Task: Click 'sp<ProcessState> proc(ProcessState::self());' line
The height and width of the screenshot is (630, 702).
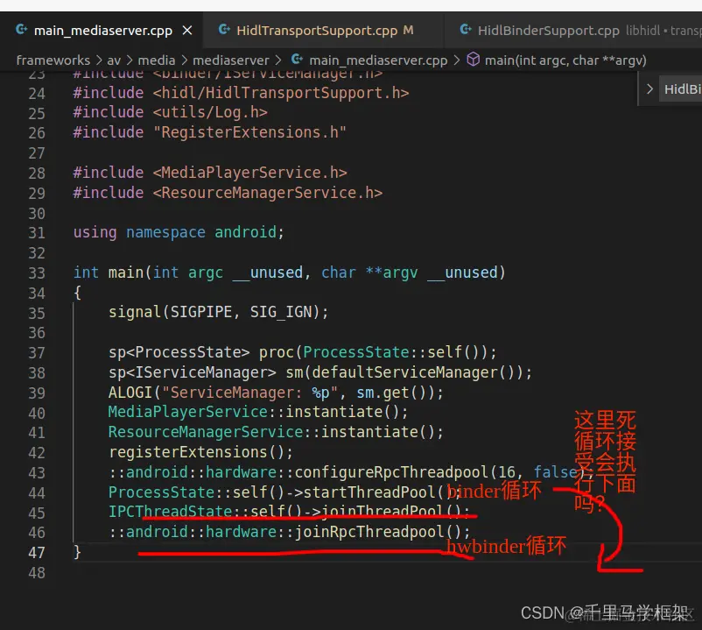Action: (302, 352)
